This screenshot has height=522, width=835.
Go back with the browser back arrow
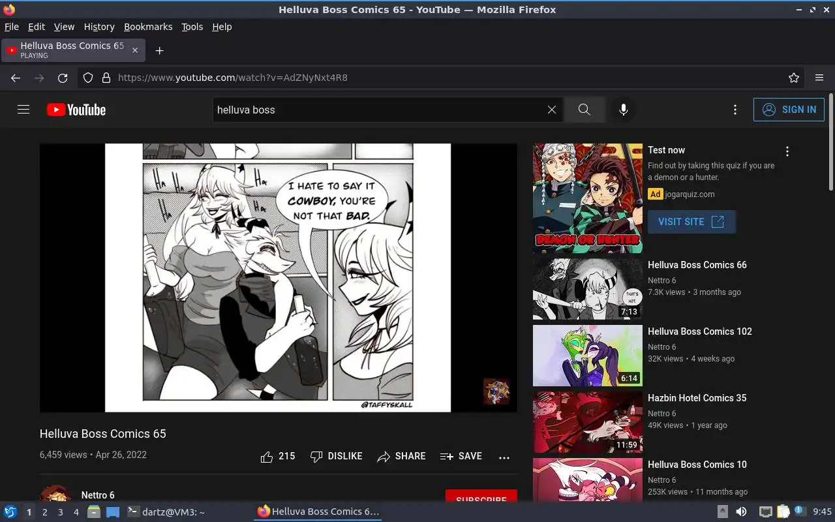tap(16, 78)
